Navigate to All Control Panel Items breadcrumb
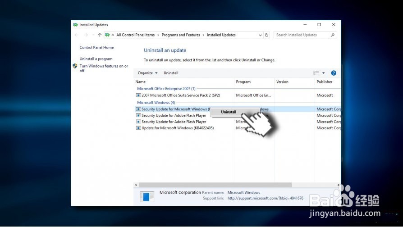Screen dimensions: 403x227 point(135,35)
